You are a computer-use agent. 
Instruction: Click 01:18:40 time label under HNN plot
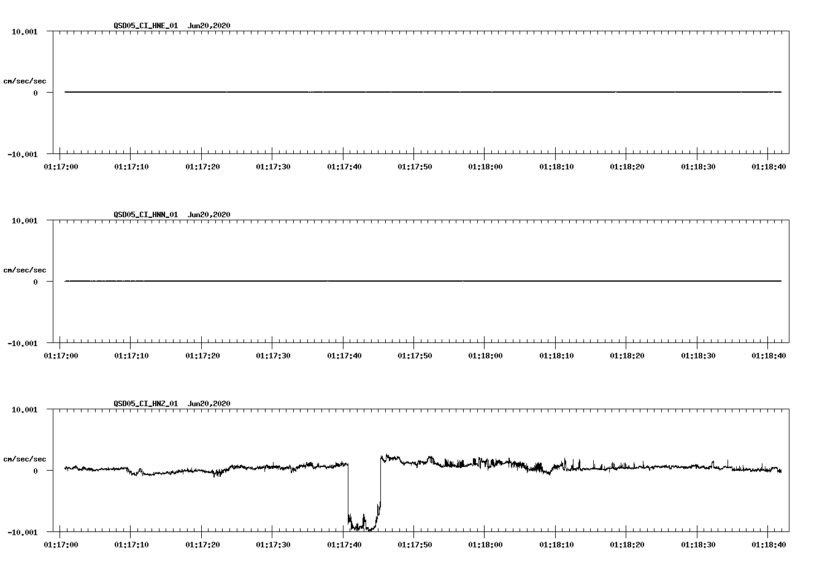769,356
